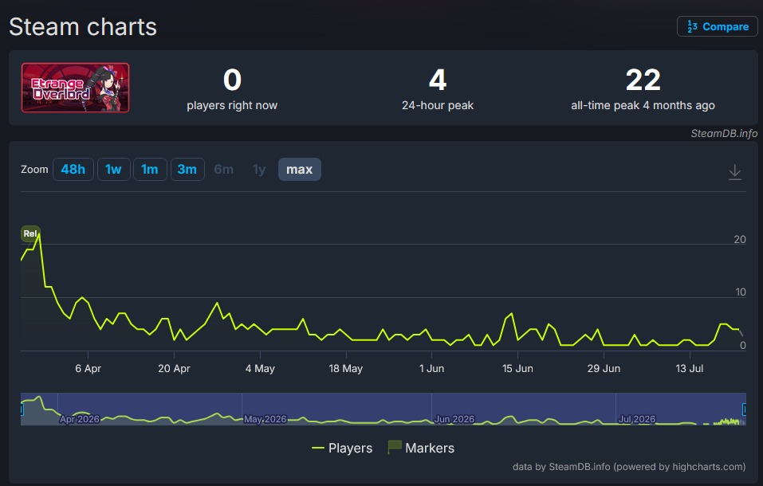The image size is (763, 486).
Task: Click the 10 y-axis label
Action: 740,292
